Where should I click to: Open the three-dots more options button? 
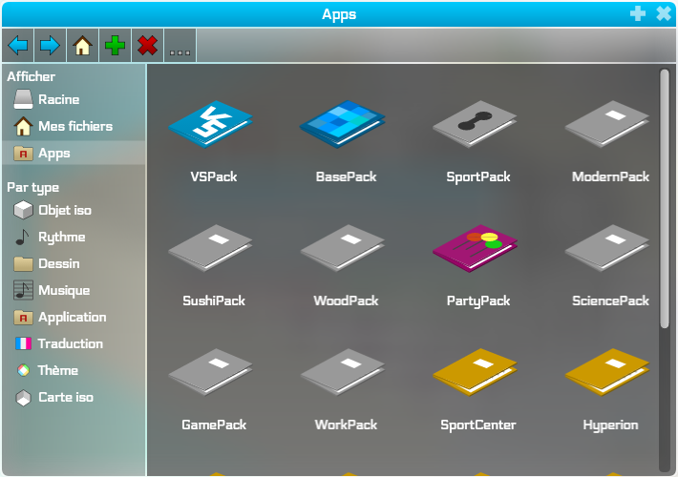[180, 46]
